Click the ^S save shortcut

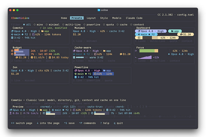69,123
